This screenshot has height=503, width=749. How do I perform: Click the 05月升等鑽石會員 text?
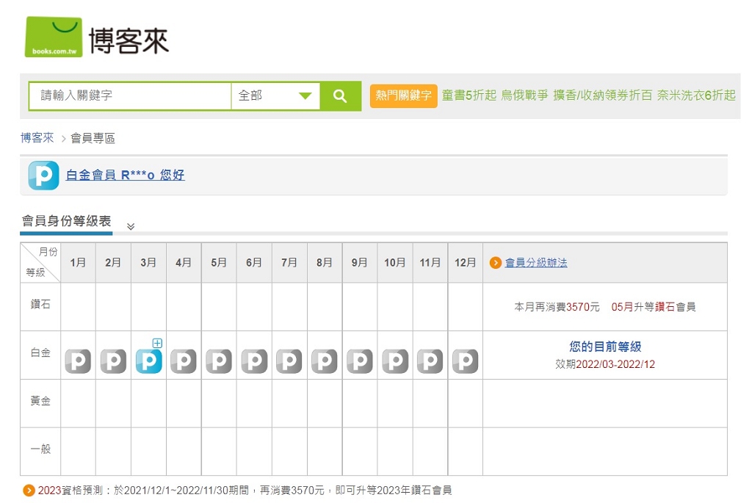tap(654, 307)
